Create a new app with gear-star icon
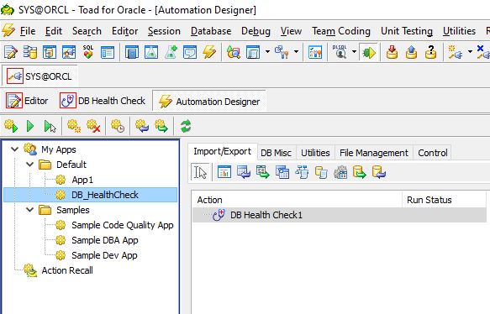Viewport: 490px width, 314px height. [x=74, y=127]
